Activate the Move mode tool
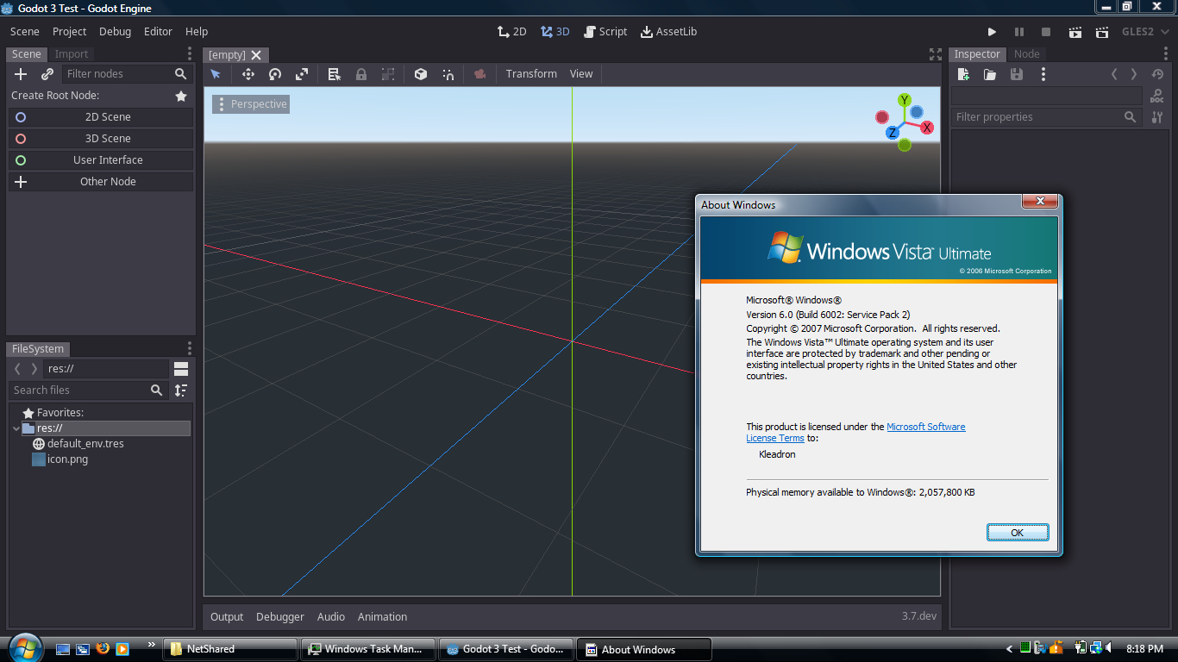 (x=248, y=74)
